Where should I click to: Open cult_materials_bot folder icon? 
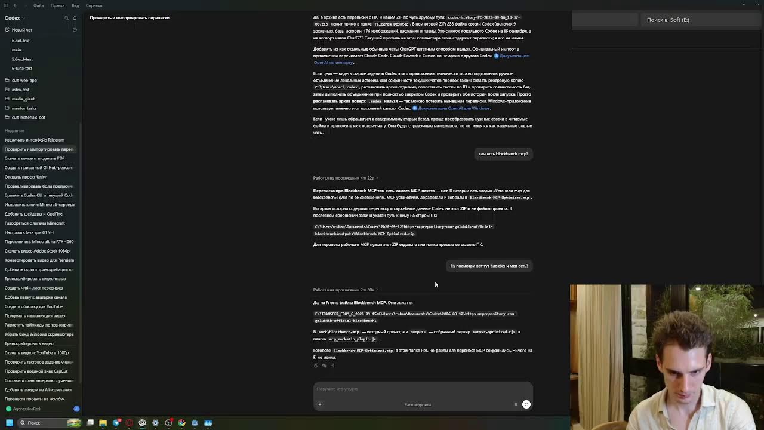[x=7, y=117]
